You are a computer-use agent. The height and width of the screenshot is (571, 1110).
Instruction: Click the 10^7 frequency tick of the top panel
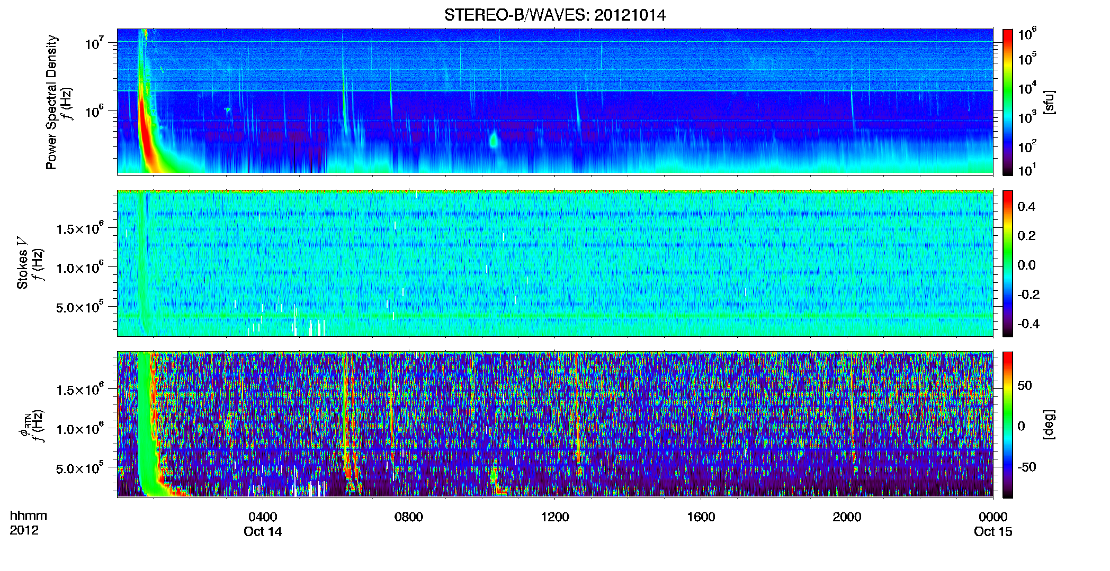(x=95, y=43)
